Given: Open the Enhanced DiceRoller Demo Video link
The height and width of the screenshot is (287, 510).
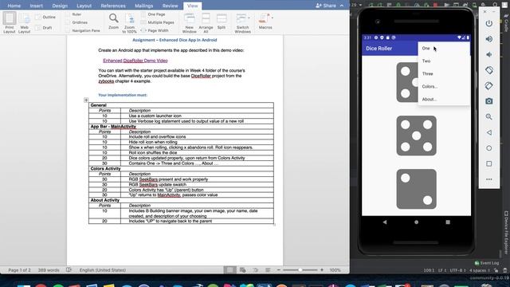Looking at the screenshot, I should point(135,61).
